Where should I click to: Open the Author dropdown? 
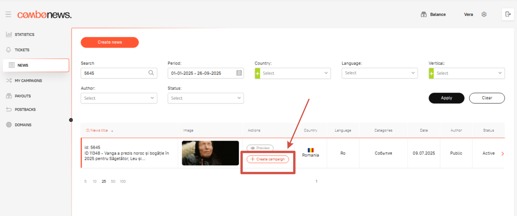click(x=119, y=98)
